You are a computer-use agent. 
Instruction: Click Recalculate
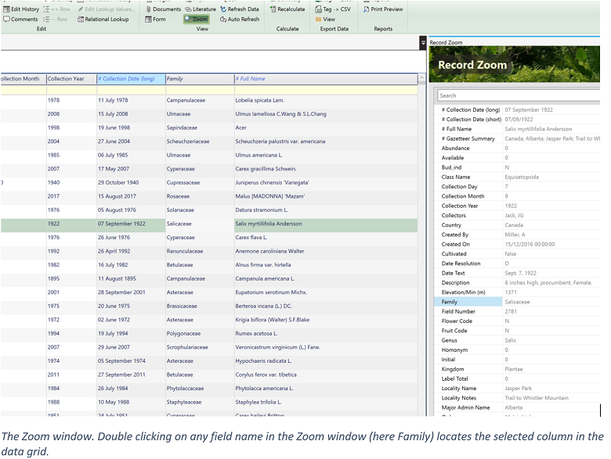287,9
